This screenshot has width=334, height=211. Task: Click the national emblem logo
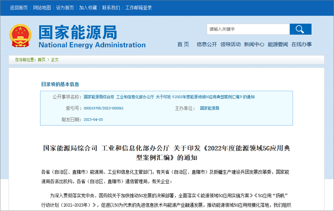point(20,36)
